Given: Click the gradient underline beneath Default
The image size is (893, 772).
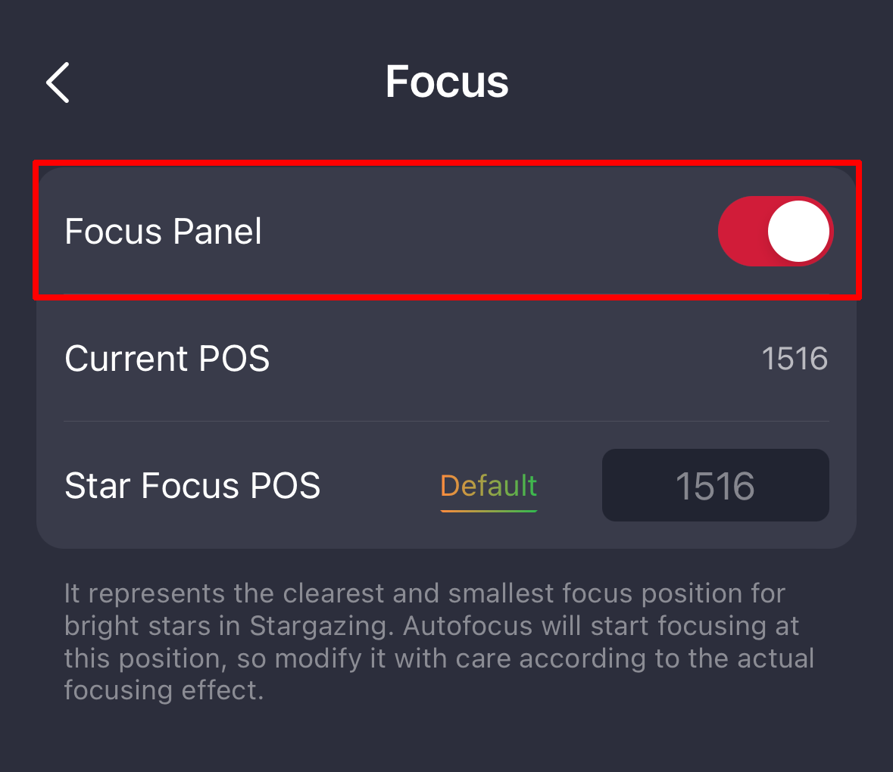Looking at the screenshot, I should tap(489, 510).
